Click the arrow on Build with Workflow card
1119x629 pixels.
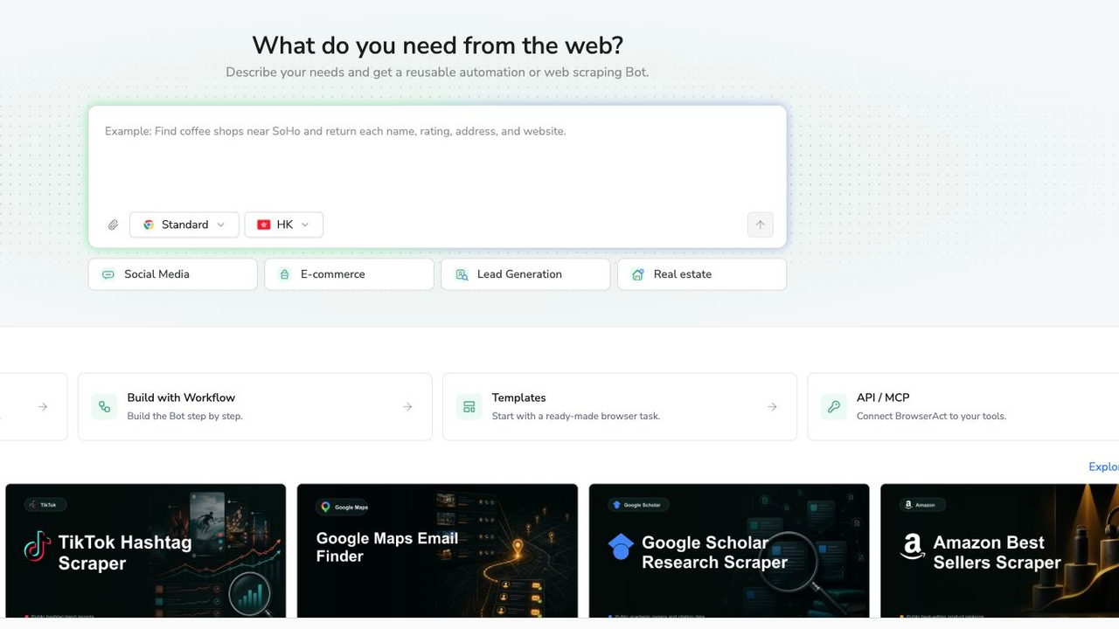407,406
